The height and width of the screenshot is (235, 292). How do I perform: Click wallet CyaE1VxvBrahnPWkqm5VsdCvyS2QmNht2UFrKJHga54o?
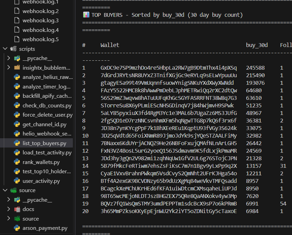(x=169, y=174)
